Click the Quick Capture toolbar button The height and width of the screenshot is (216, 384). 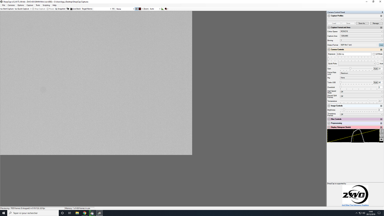pyautogui.click(x=22, y=9)
